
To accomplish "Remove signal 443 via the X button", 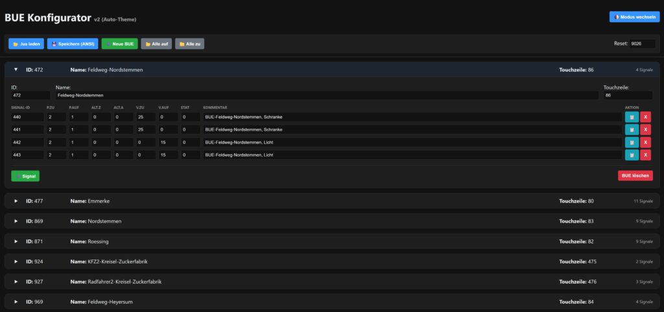I will click(x=645, y=155).
